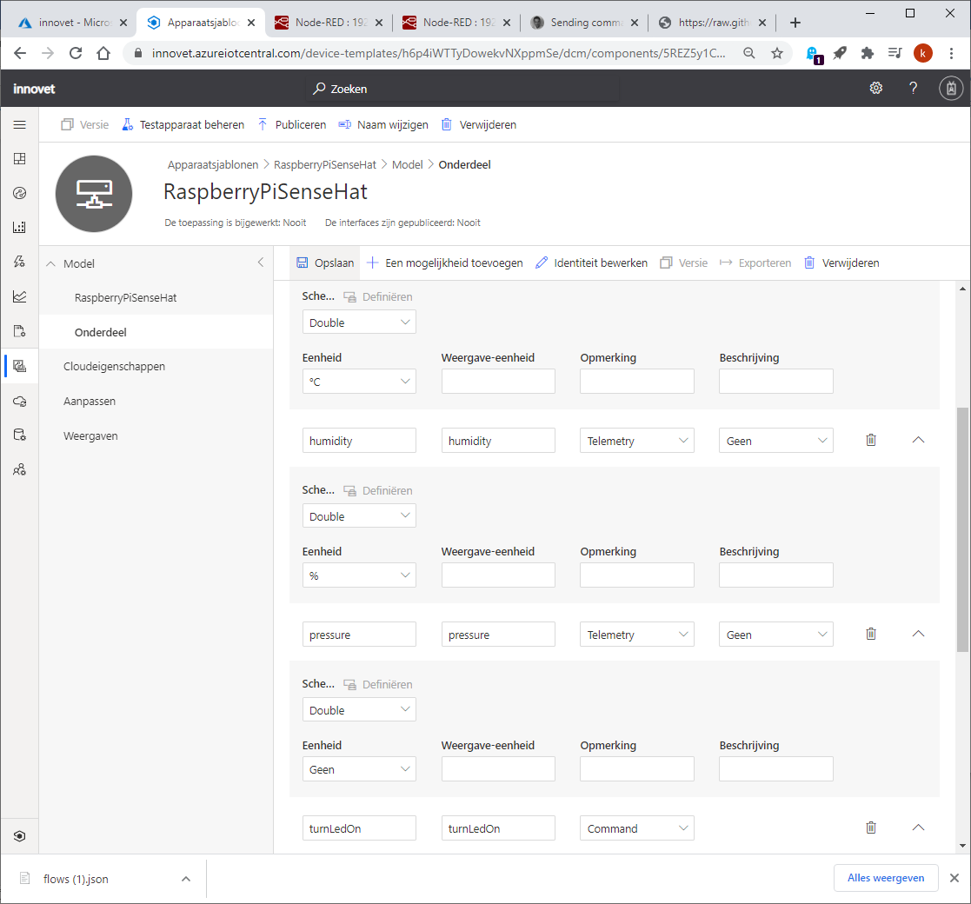Open the dashboard grid icon in sidebar
This screenshot has width=971, height=904.
[x=20, y=159]
